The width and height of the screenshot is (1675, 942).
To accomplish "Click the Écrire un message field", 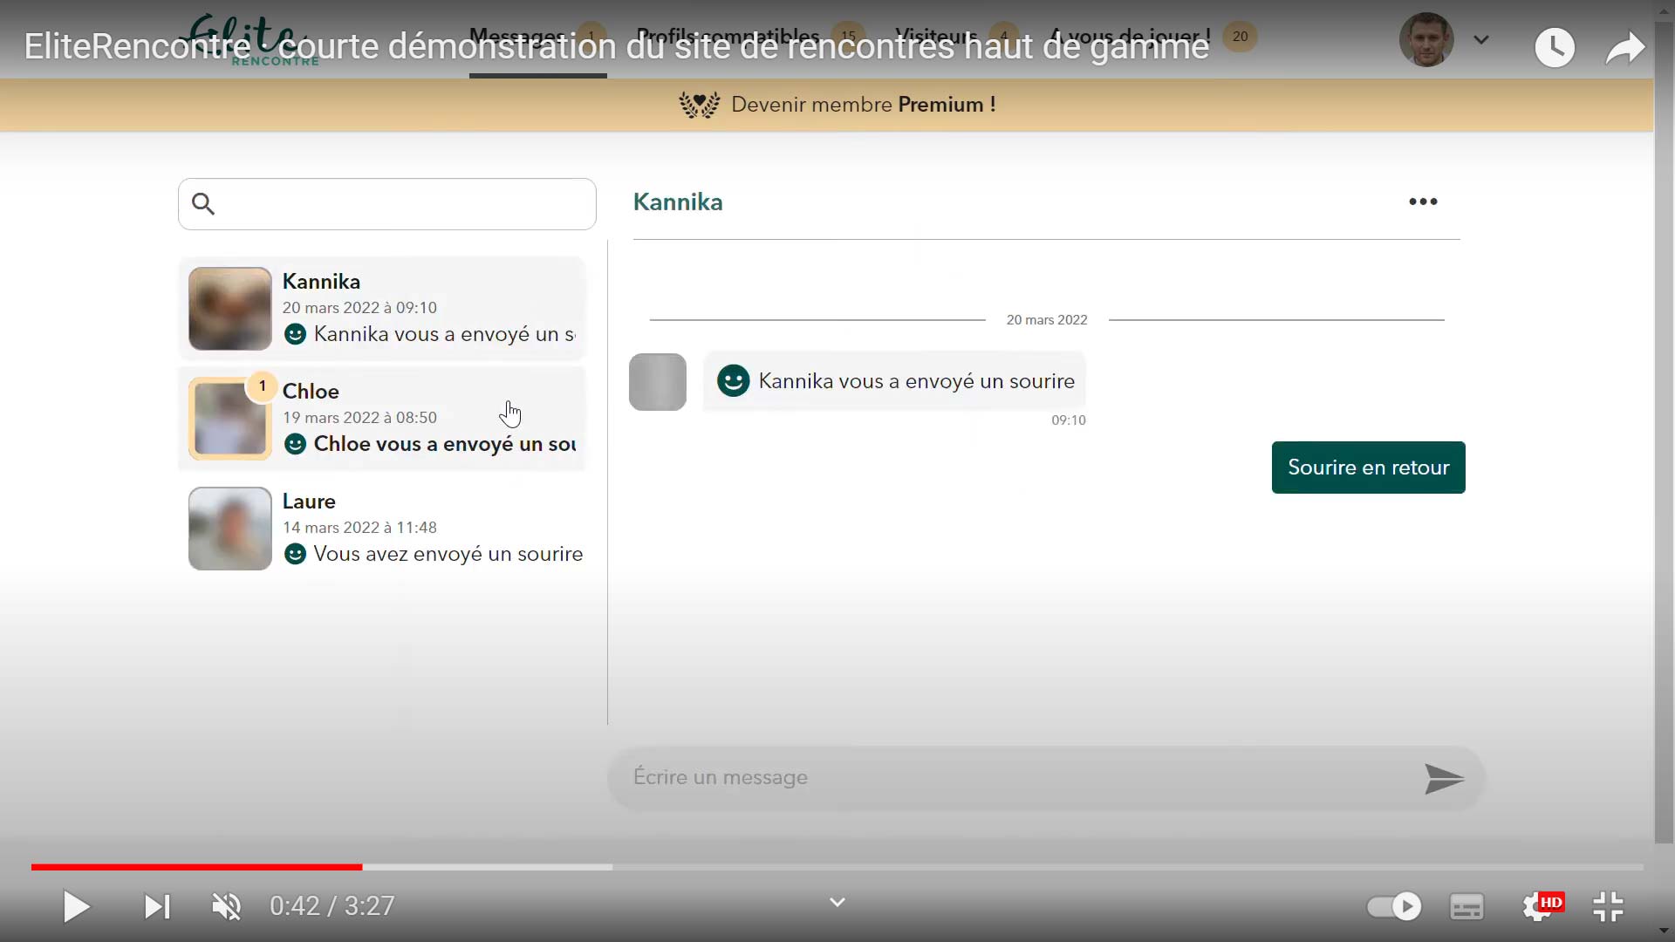I will pos(1012,777).
